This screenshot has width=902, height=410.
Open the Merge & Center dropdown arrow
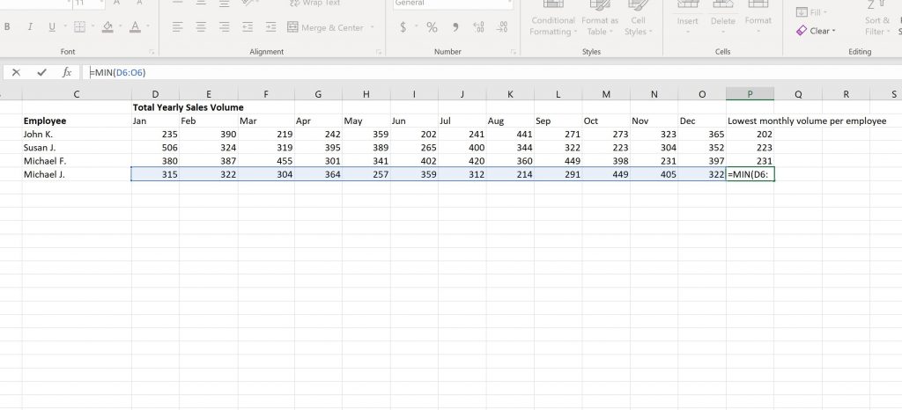[373, 27]
